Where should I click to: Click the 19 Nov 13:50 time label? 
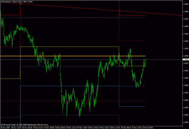82,128
